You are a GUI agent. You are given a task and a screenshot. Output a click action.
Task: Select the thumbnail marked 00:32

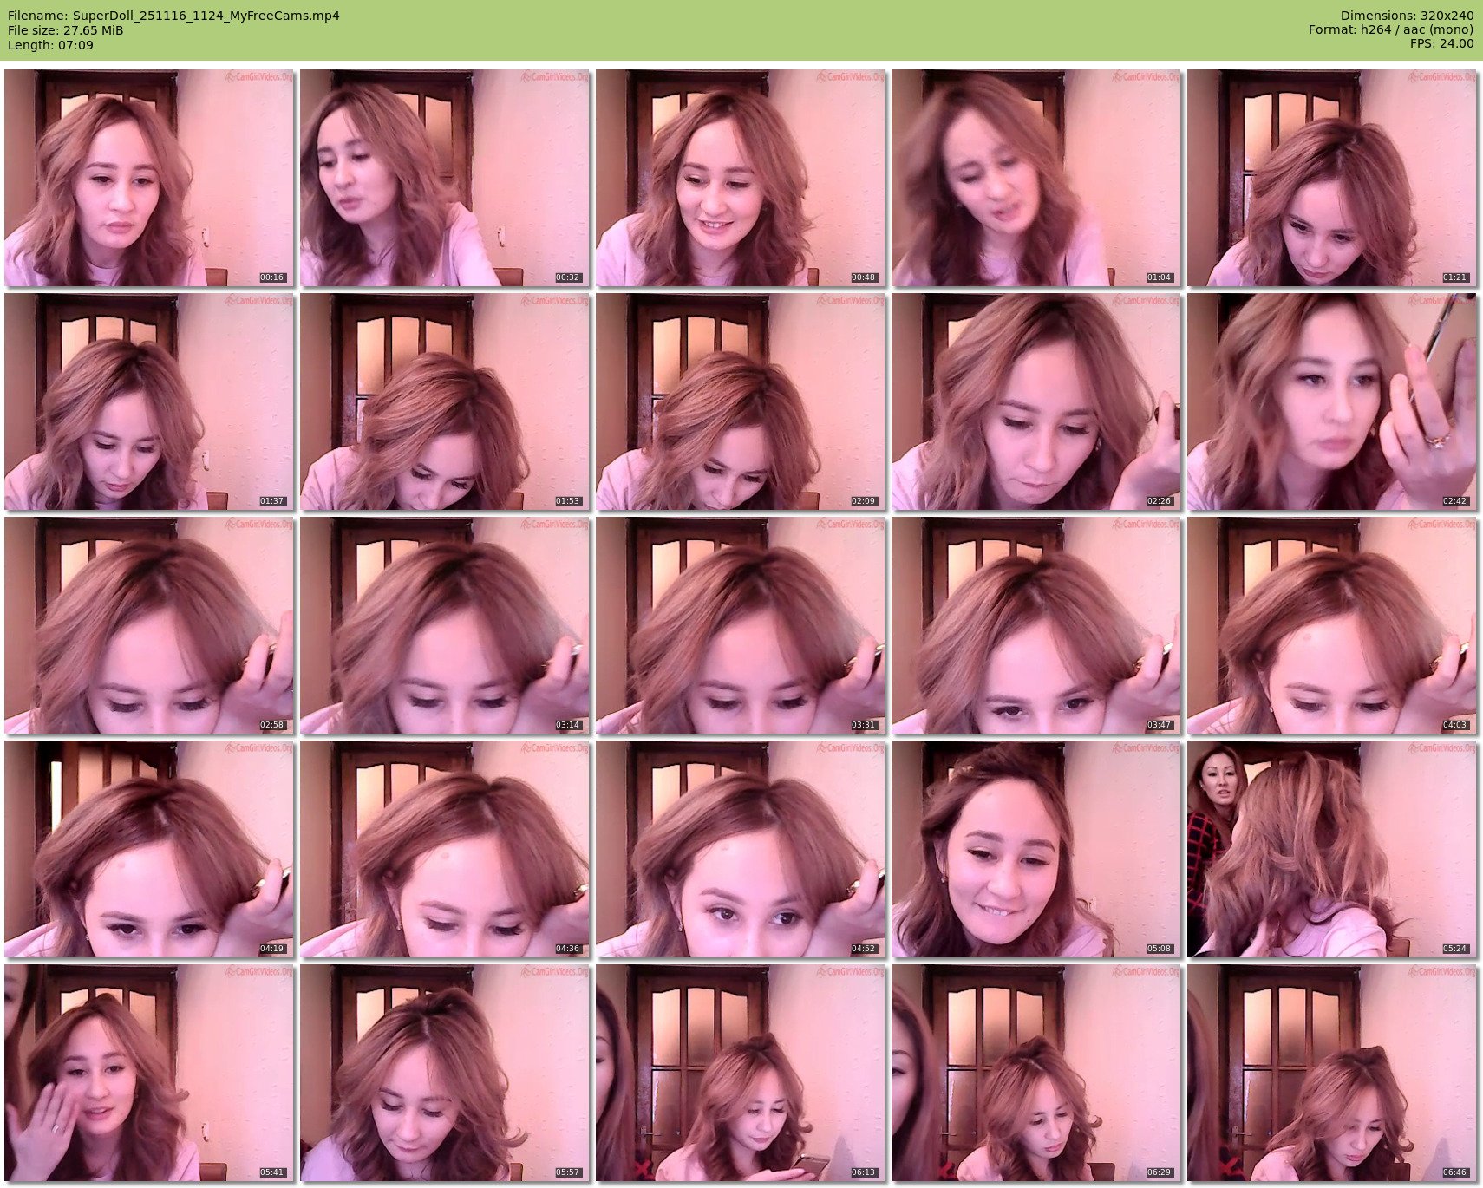tap(445, 178)
